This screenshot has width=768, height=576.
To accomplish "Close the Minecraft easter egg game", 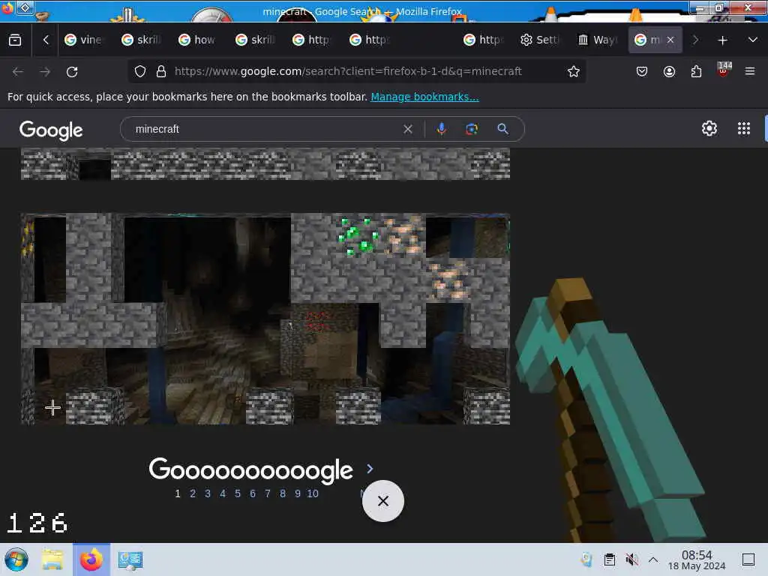I will (x=383, y=500).
